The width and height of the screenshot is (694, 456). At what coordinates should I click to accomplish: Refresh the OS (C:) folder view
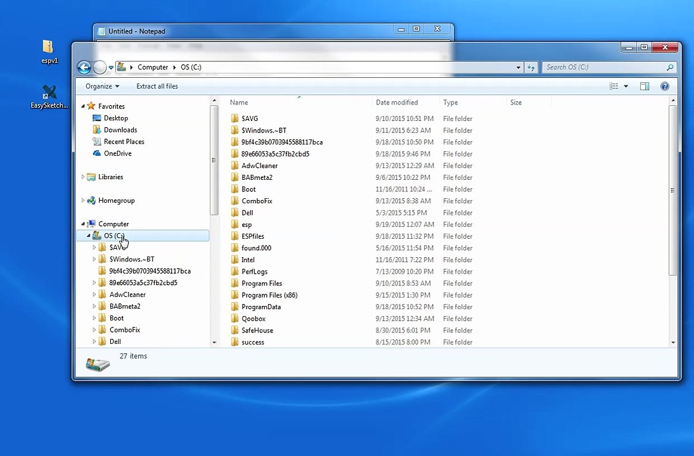[531, 67]
